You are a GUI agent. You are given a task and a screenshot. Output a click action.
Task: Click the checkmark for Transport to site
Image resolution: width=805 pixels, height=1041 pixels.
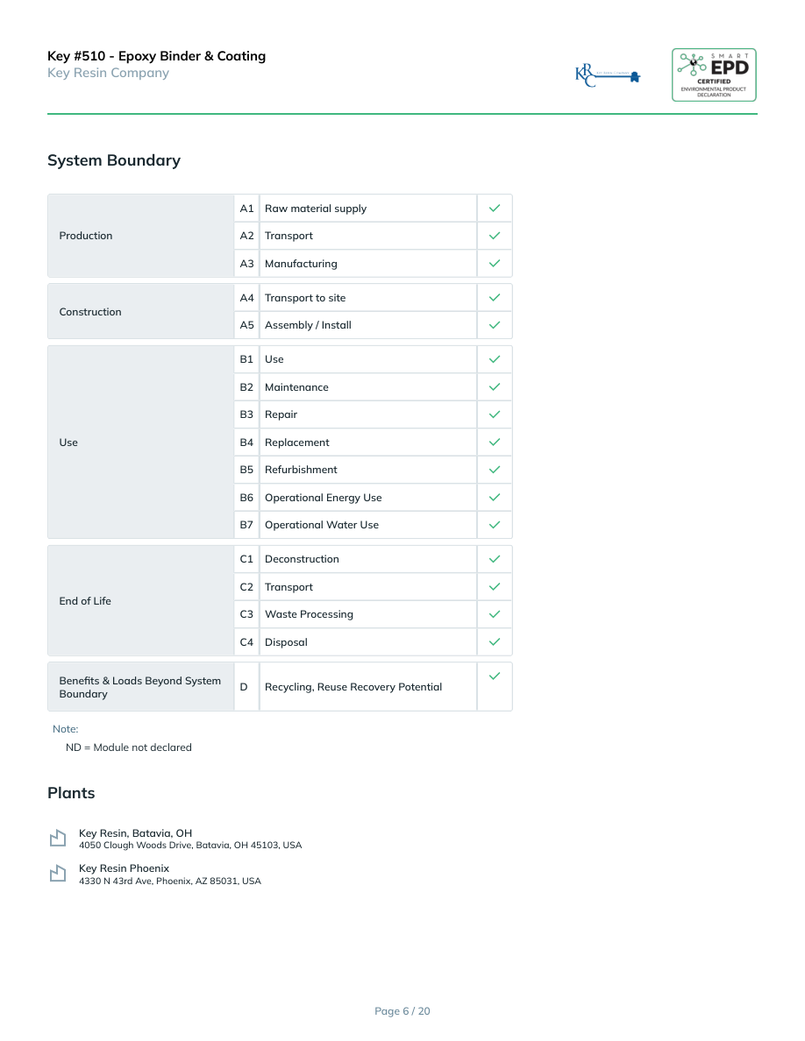pos(495,298)
